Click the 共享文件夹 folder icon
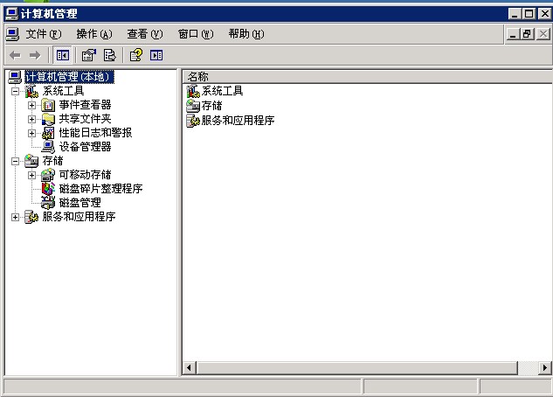The image size is (553, 397). 48,119
